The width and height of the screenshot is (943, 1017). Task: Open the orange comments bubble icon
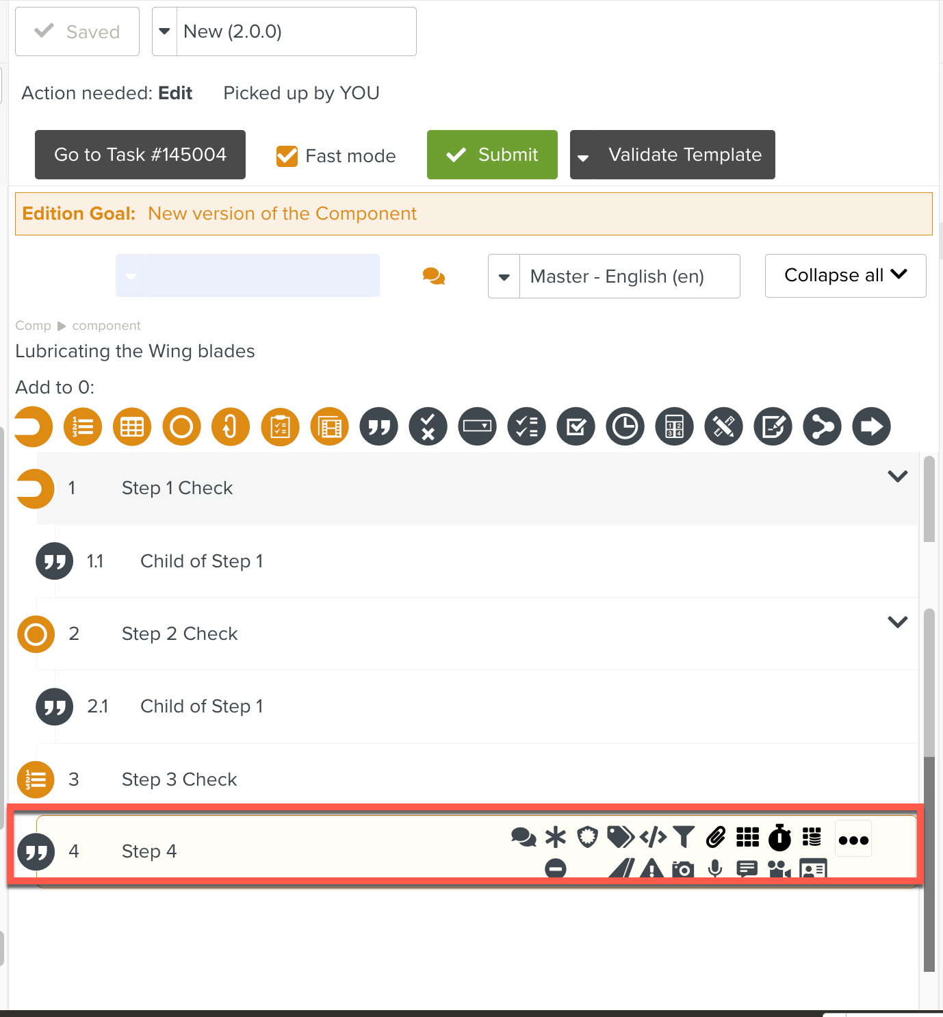[x=434, y=276]
